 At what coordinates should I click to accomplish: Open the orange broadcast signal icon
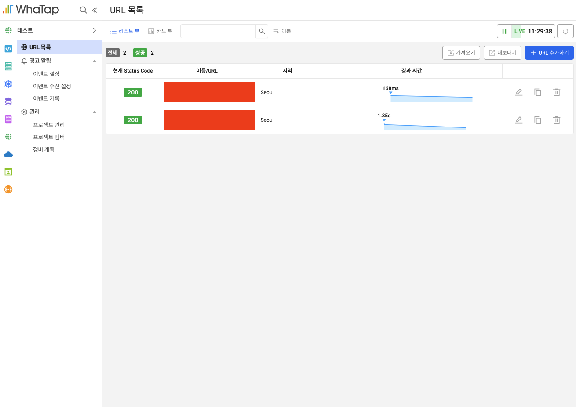(8, 189)
